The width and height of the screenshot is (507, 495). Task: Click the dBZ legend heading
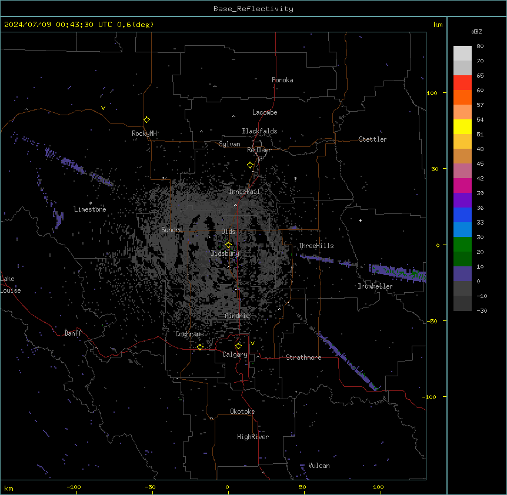[476, 31]
